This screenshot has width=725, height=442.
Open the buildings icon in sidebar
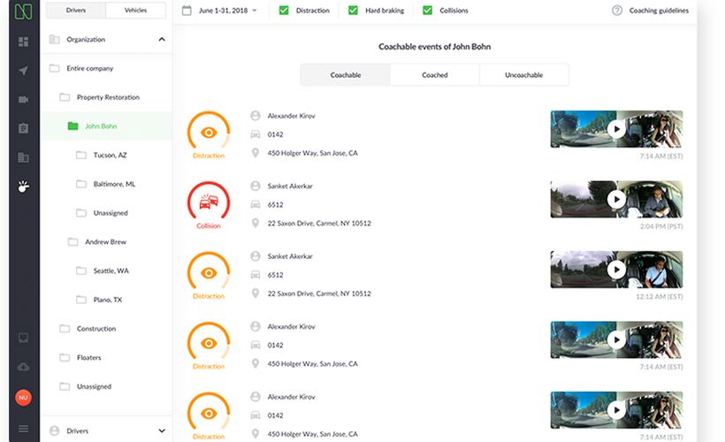pos(23,157)
